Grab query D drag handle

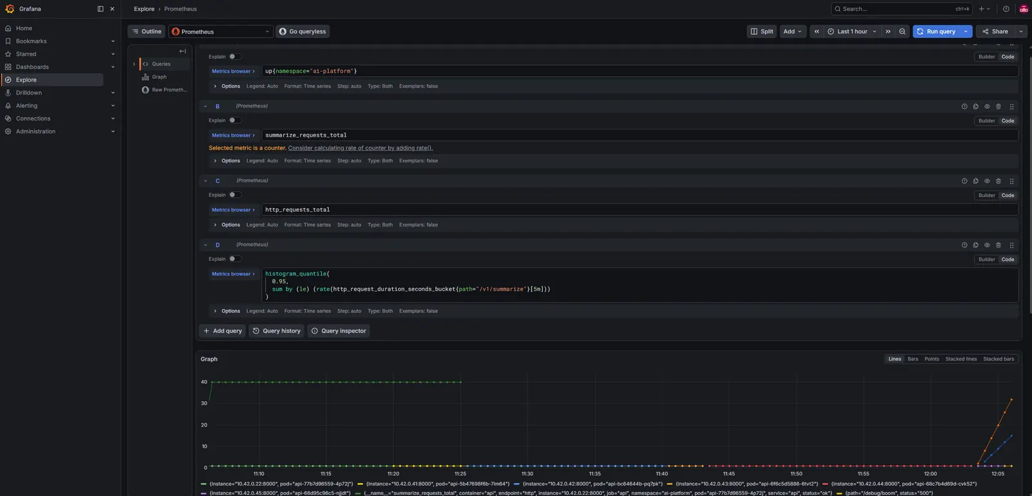tap(1011, 245)
